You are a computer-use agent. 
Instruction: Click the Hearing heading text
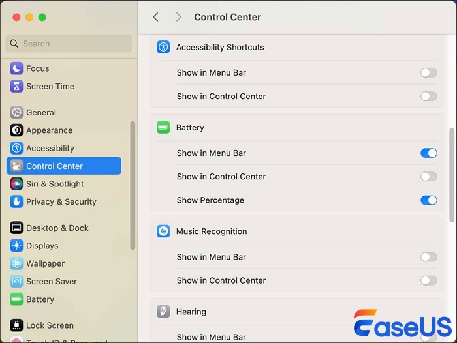[x=191, y=312]
